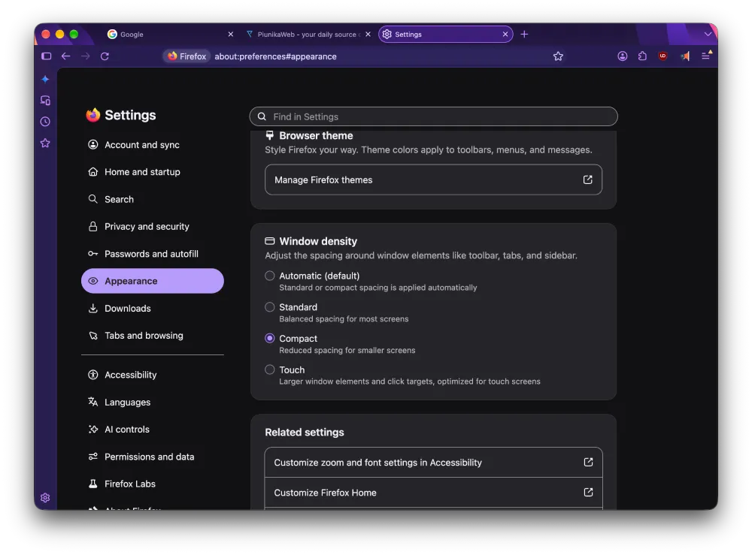Viewport: 752px width, 555px height.
Task: Go back with the back arrow
Action: point(65,56)
